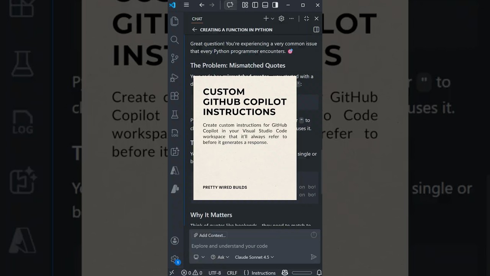Image resolution: width=490 pixels, height=276 pixels.
Task: Go back from Creating a Function in Python
Action: pos(194,30)
